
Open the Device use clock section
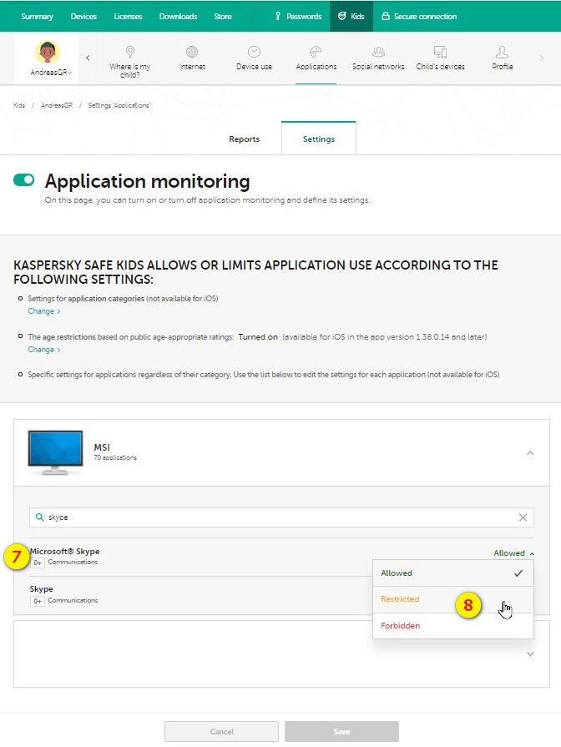tap(254, 52)
